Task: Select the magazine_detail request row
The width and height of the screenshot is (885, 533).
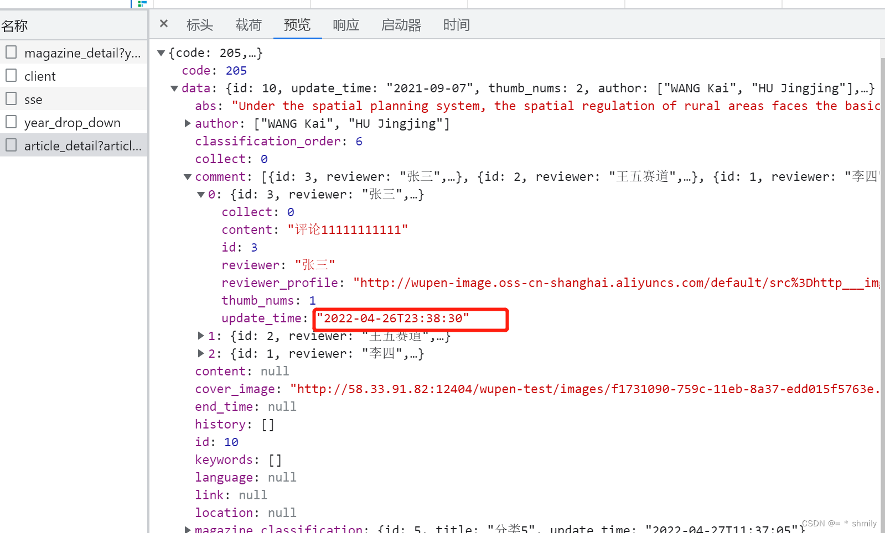Action: [74, 53]
